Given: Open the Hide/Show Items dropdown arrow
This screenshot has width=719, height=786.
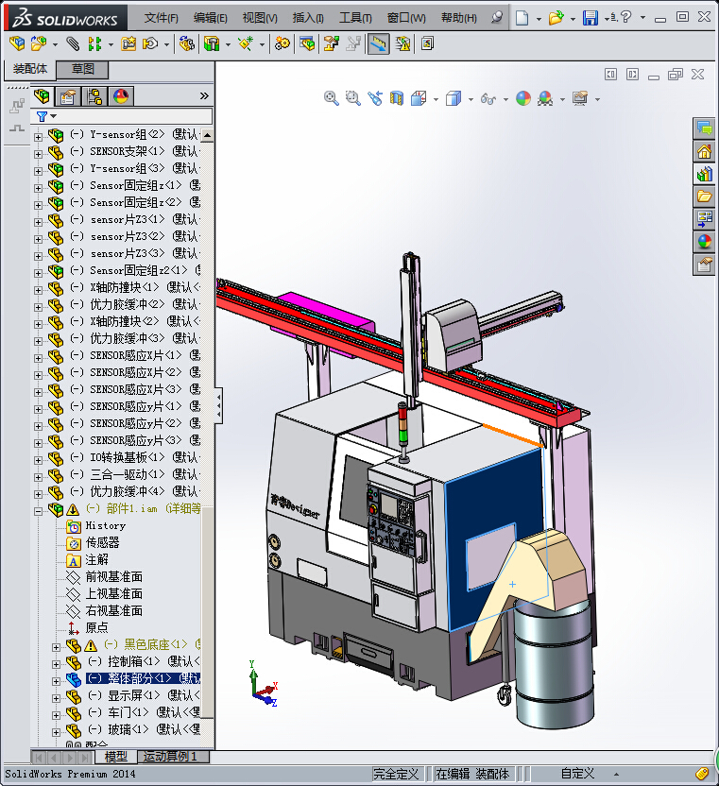Looking at the screenshot, I should pos(505,99).
